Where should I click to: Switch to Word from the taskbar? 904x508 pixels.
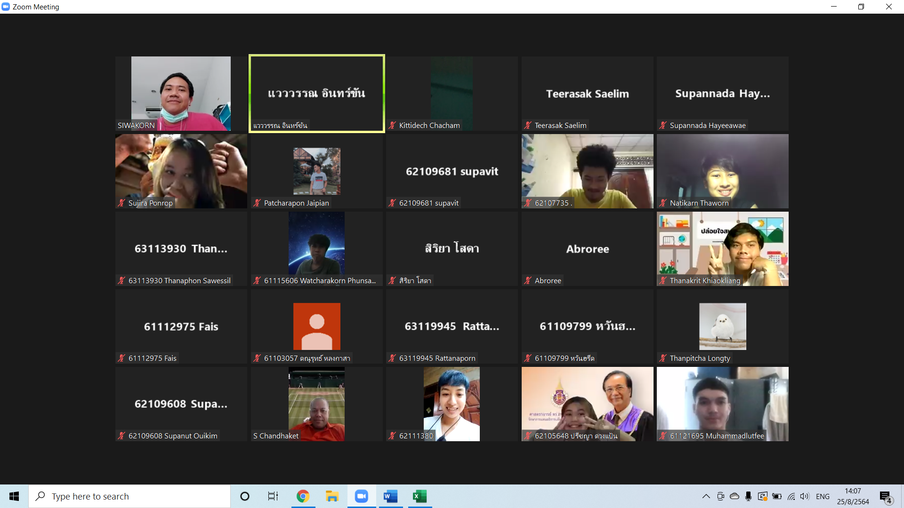point(390,496)
